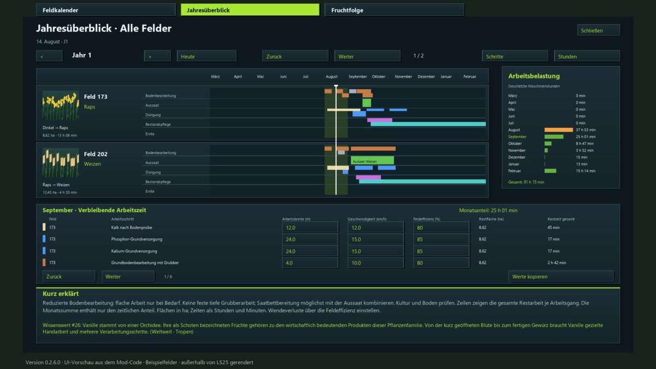Edit Feldeffizienz for Grundbodenbearbeitung mit Grubber
This screenshot has height=369, width=656.
(x=442, y=263)
